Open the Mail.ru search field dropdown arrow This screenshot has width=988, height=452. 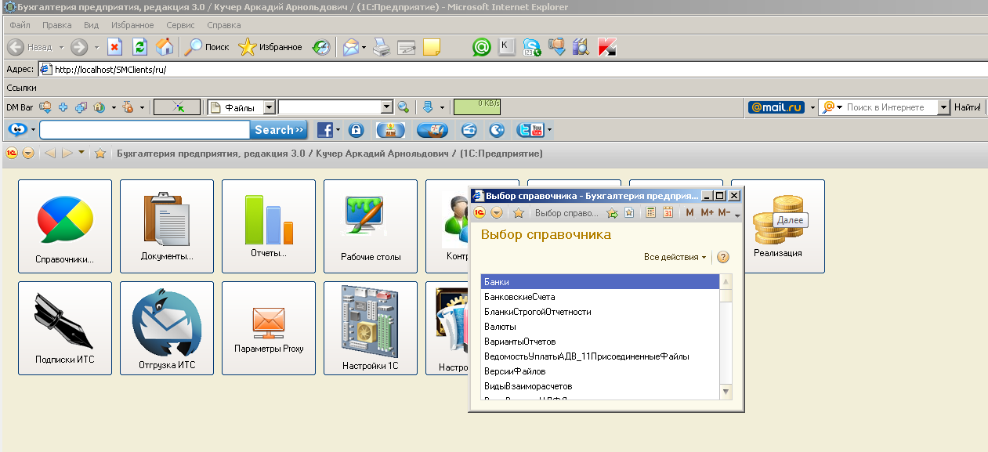[x=943, y=107]
